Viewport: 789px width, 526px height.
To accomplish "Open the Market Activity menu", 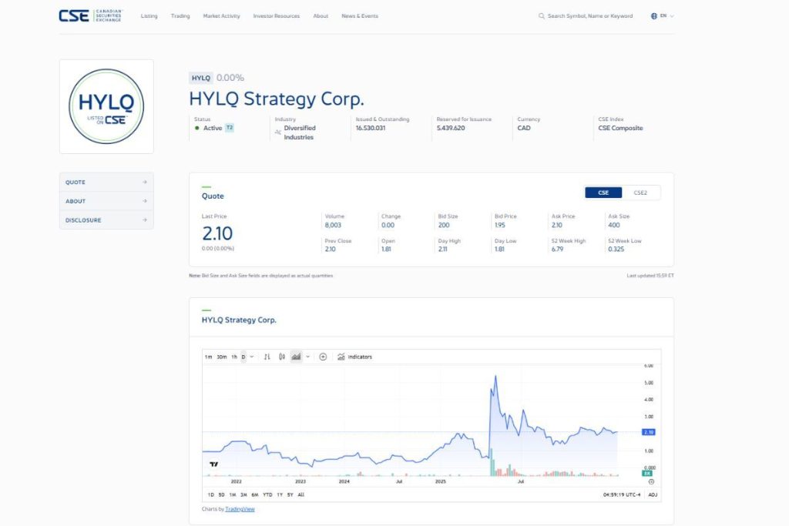I will [x=221, y=16].
